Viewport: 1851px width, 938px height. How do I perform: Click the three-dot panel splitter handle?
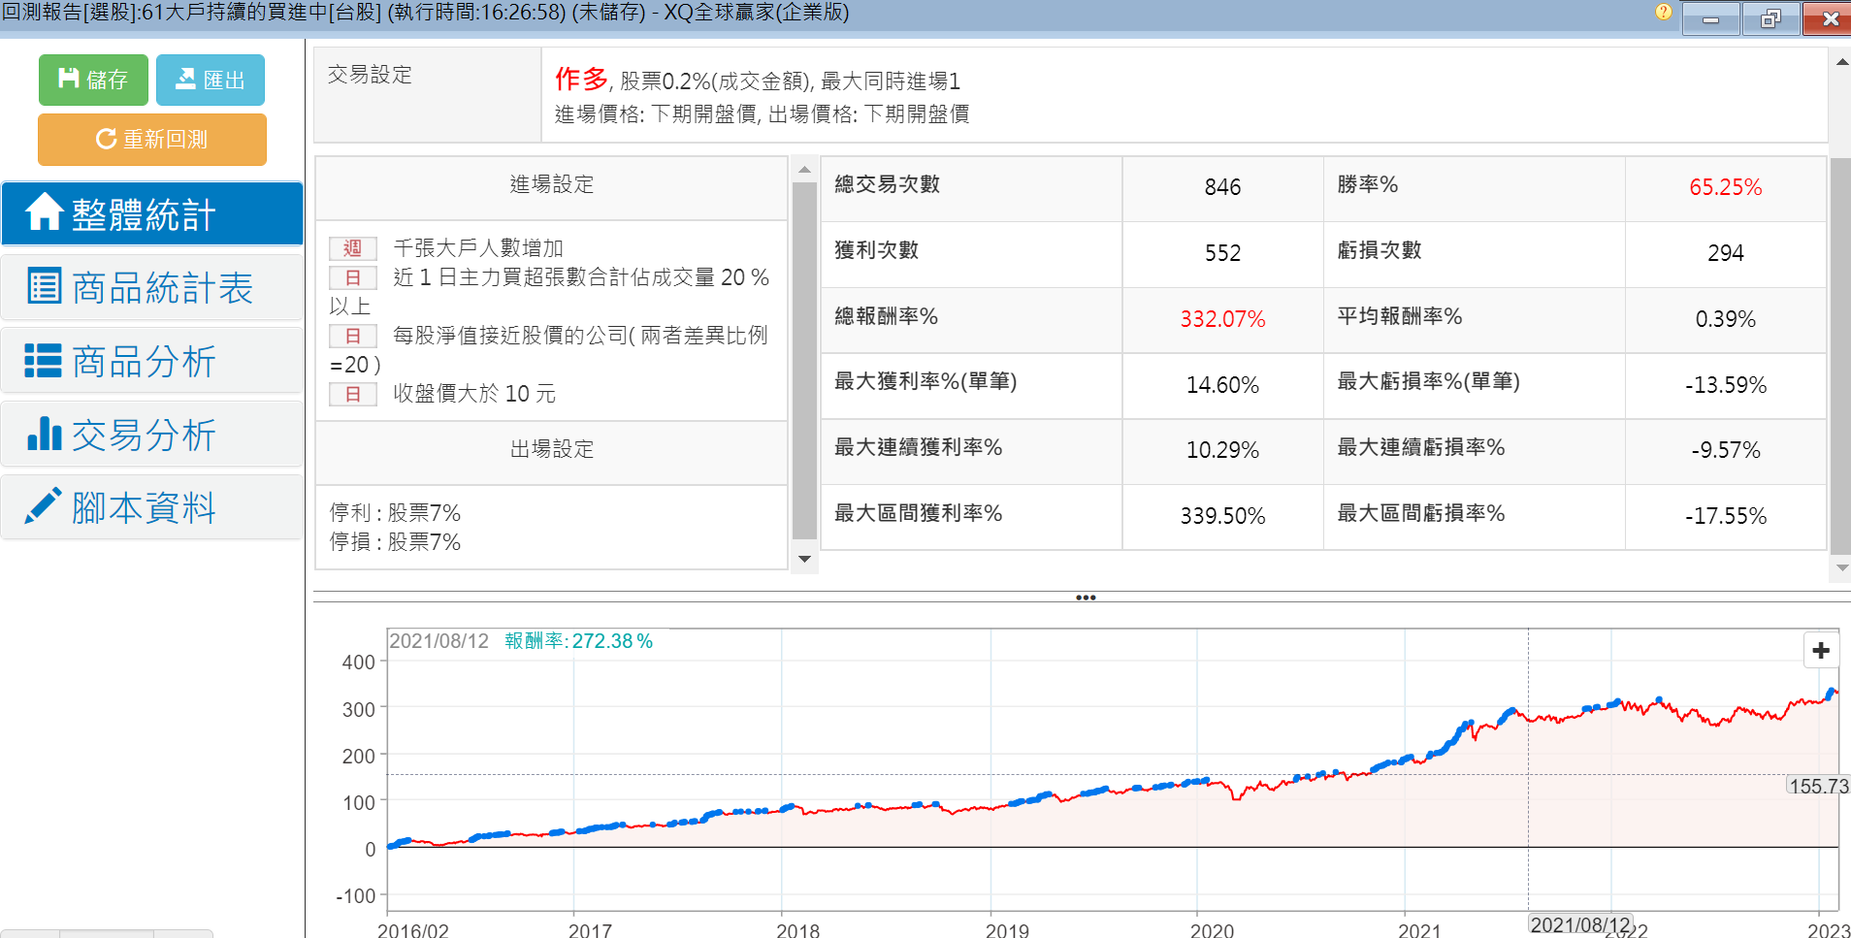[1086, 598]
